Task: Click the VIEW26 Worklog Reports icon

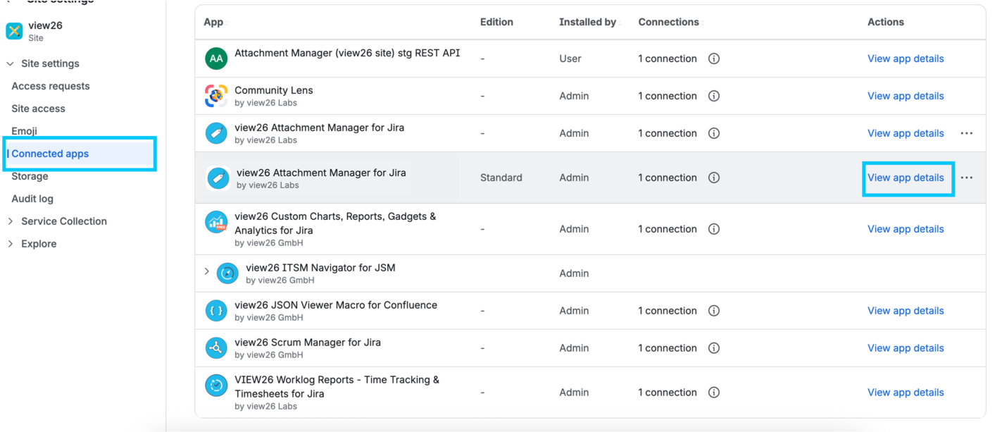Action: (x=216, y=385)
